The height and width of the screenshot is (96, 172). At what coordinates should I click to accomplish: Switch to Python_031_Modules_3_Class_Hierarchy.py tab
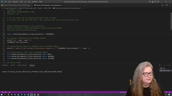[16, 5]
